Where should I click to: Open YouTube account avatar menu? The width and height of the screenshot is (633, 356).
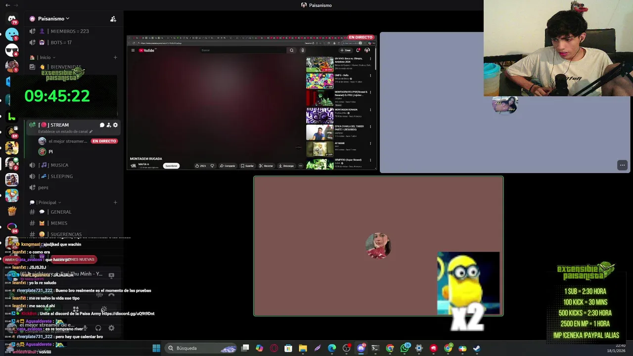tap(367, 50)
